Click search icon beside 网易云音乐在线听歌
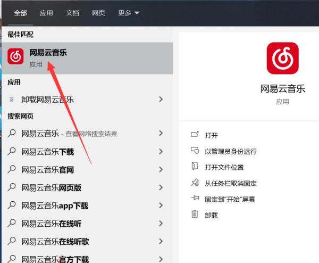Viewport: 319px width, 263px height. 12,241
